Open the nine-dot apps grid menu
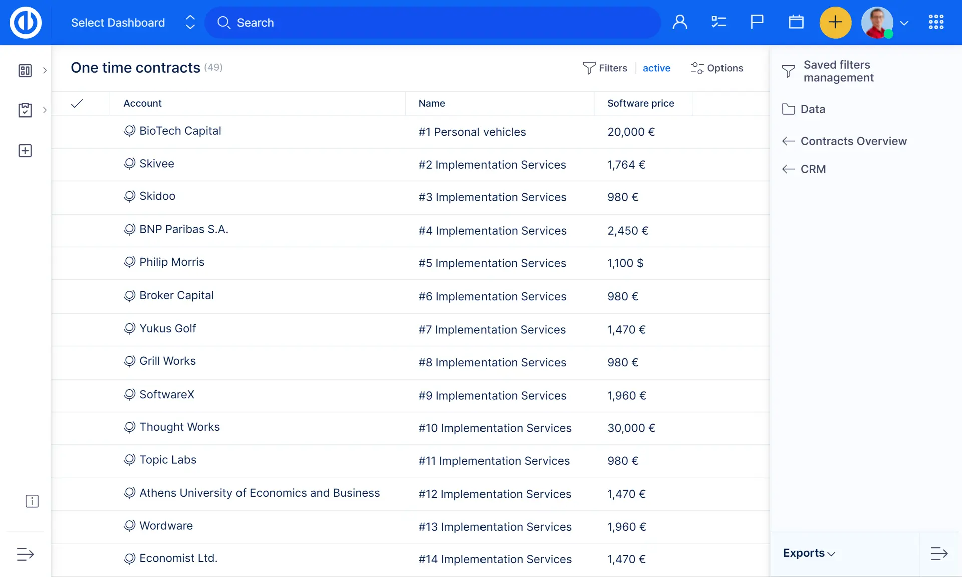962x577 pixels. tap(936, 22)
